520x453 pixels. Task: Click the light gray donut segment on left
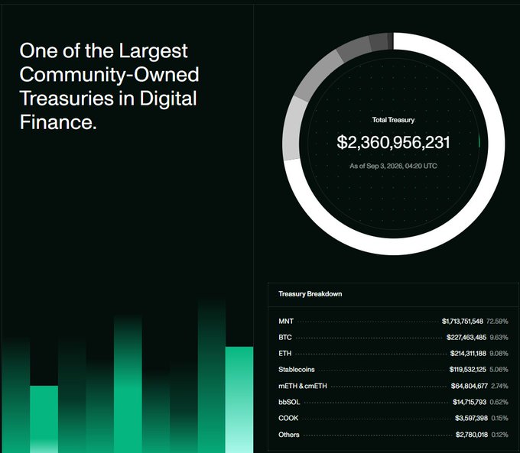(x=292, y=129)
